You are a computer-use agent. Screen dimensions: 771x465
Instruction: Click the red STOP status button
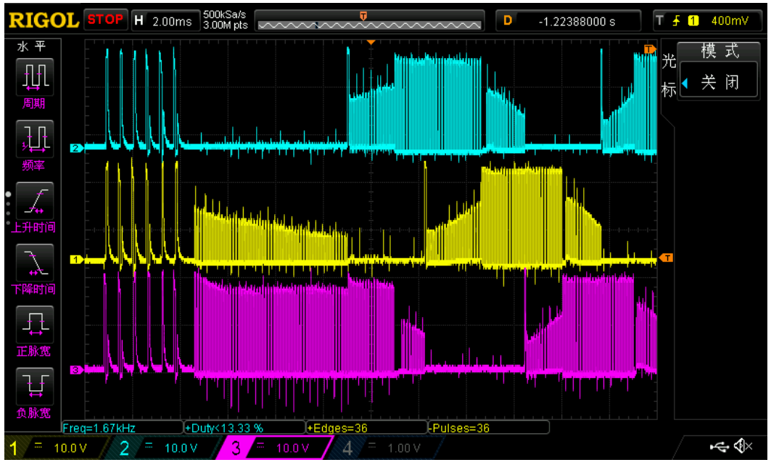tap(106, 20)
